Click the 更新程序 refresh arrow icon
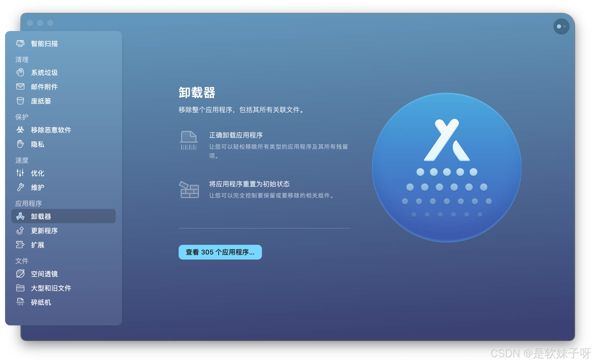This screenshot has width=592, height=363. [20, 231]
